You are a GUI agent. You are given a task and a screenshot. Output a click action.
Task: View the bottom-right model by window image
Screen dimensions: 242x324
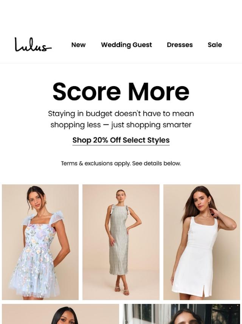tap(181, 314)
